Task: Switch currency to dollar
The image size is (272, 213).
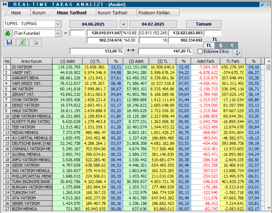Action: pyautogui.click(x=221, y=45)
